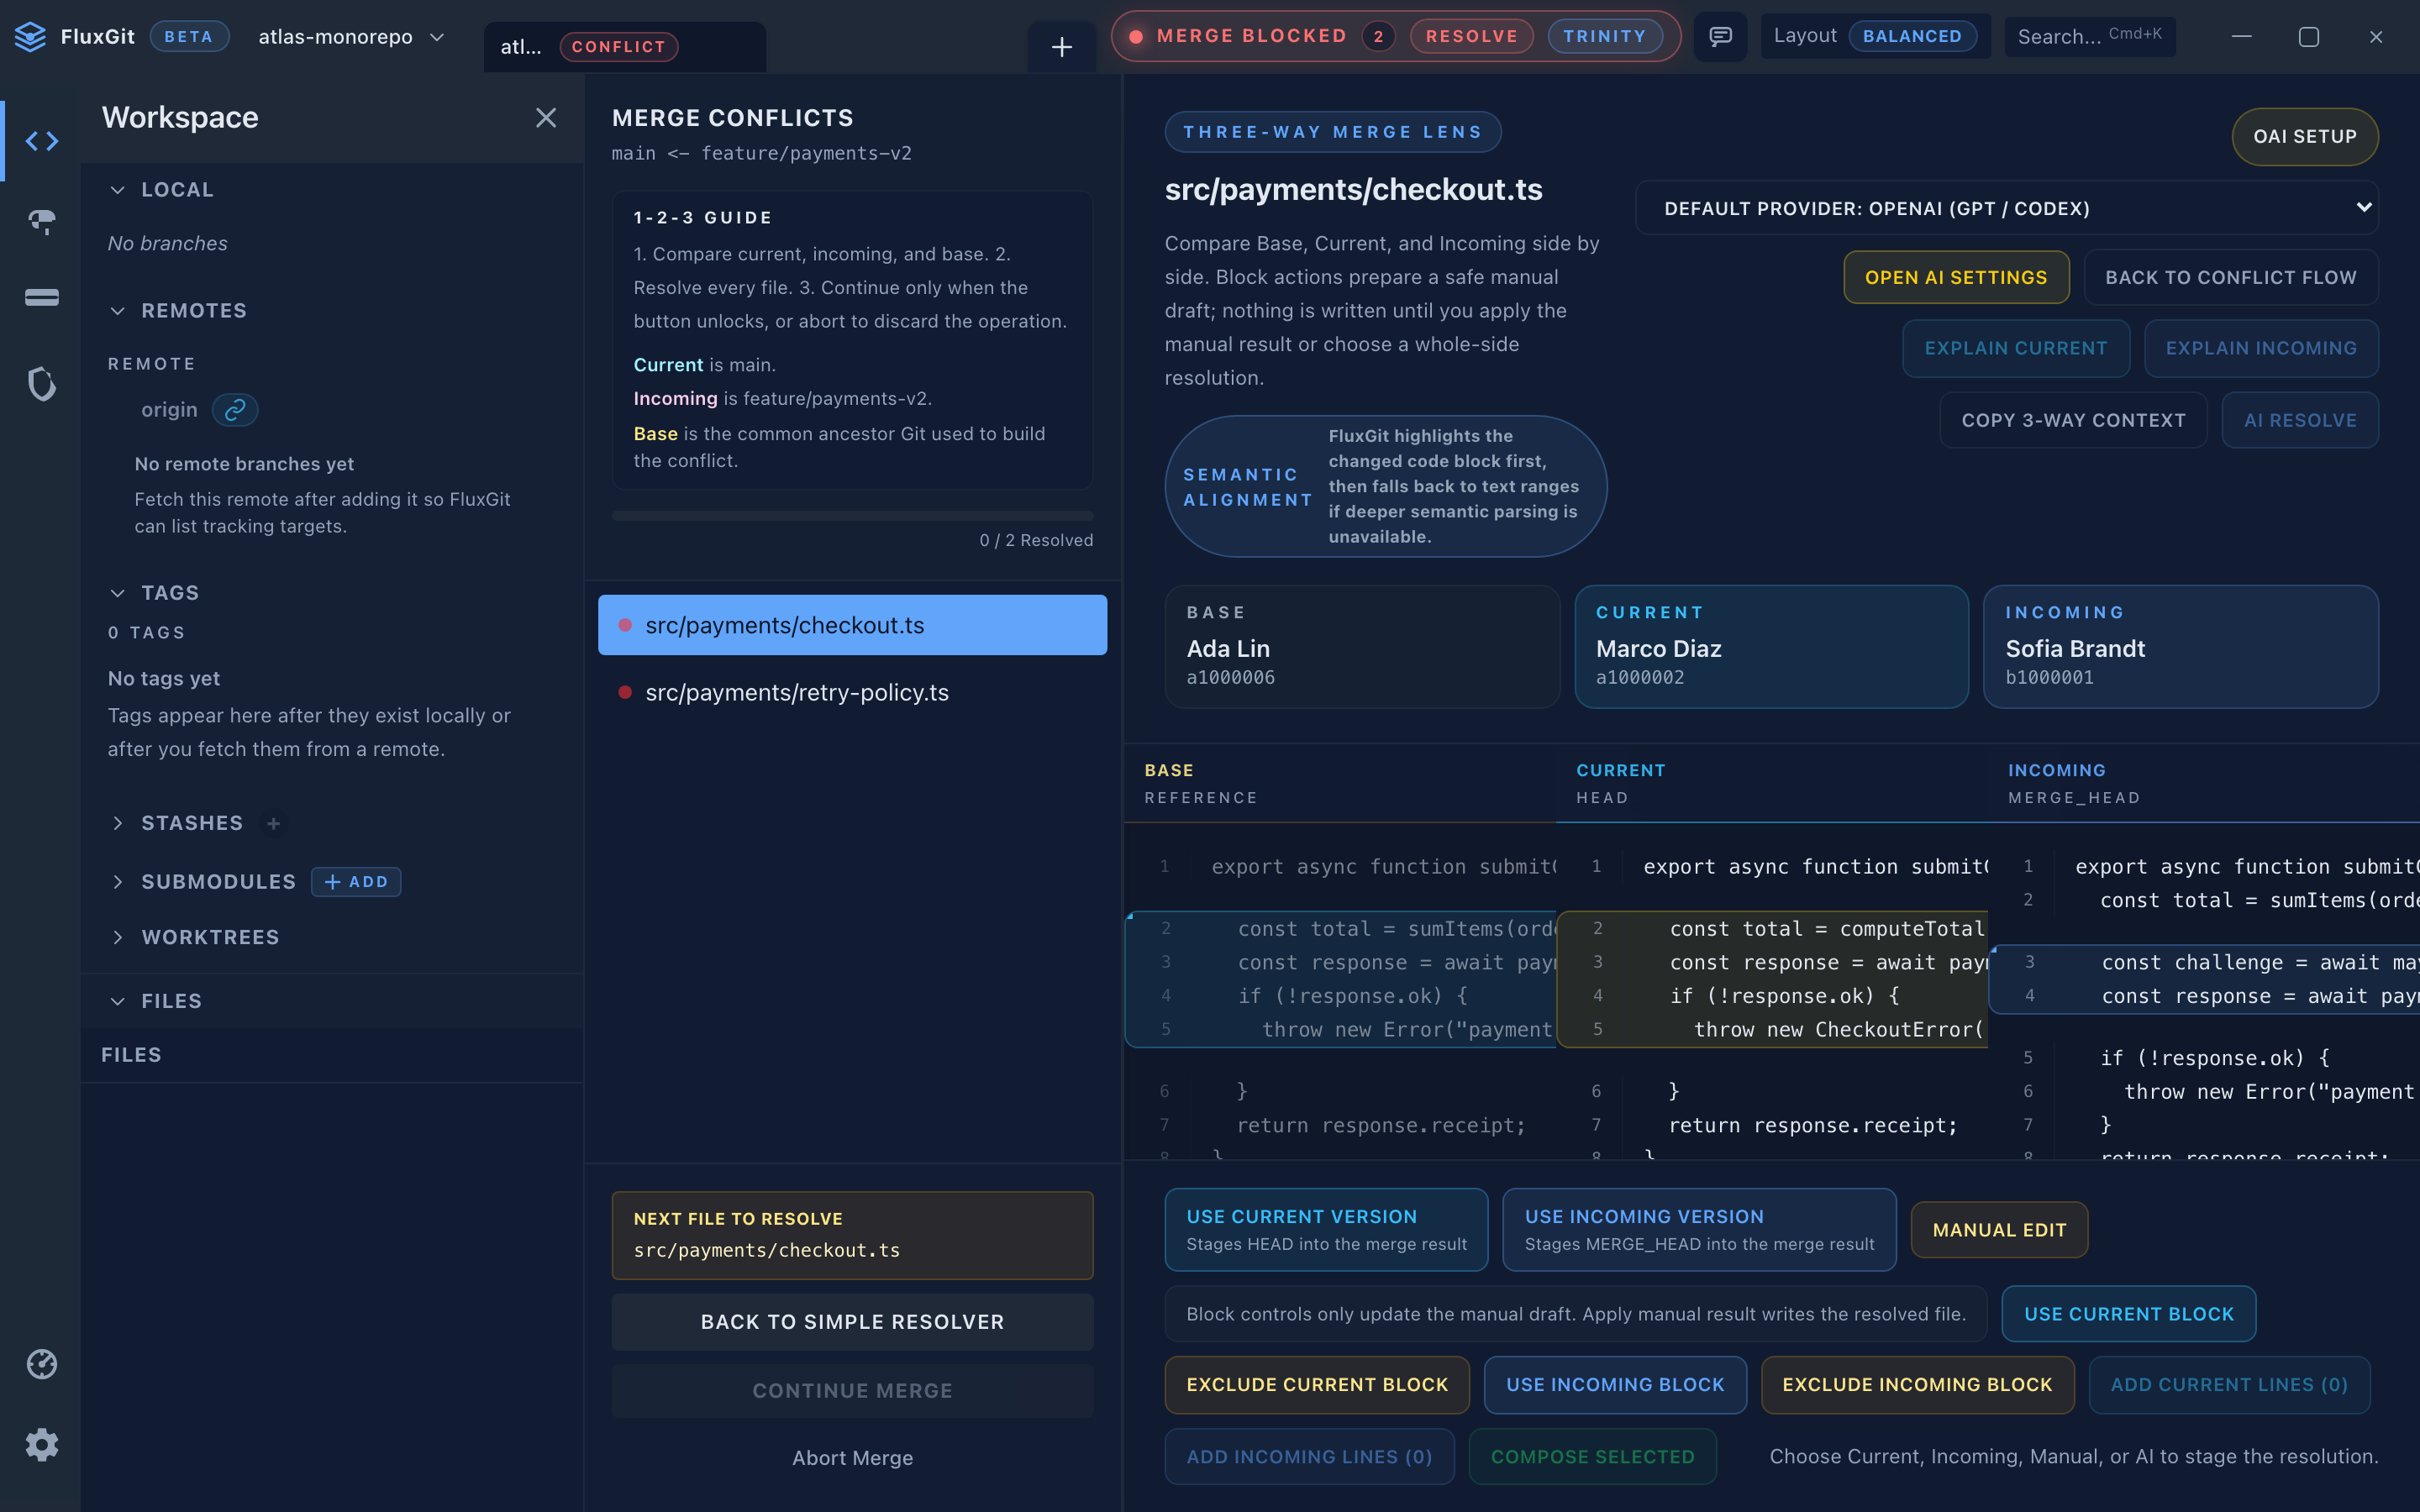Select the atl... CONFLICT tab
This screenshot has height=1512, width=2420.
pos(624,47)
